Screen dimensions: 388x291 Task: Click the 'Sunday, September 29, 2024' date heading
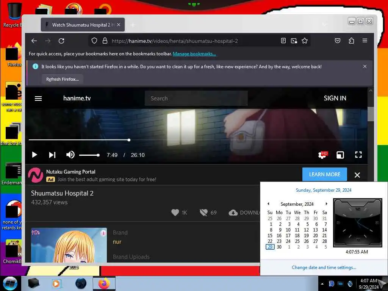point(324,190)
